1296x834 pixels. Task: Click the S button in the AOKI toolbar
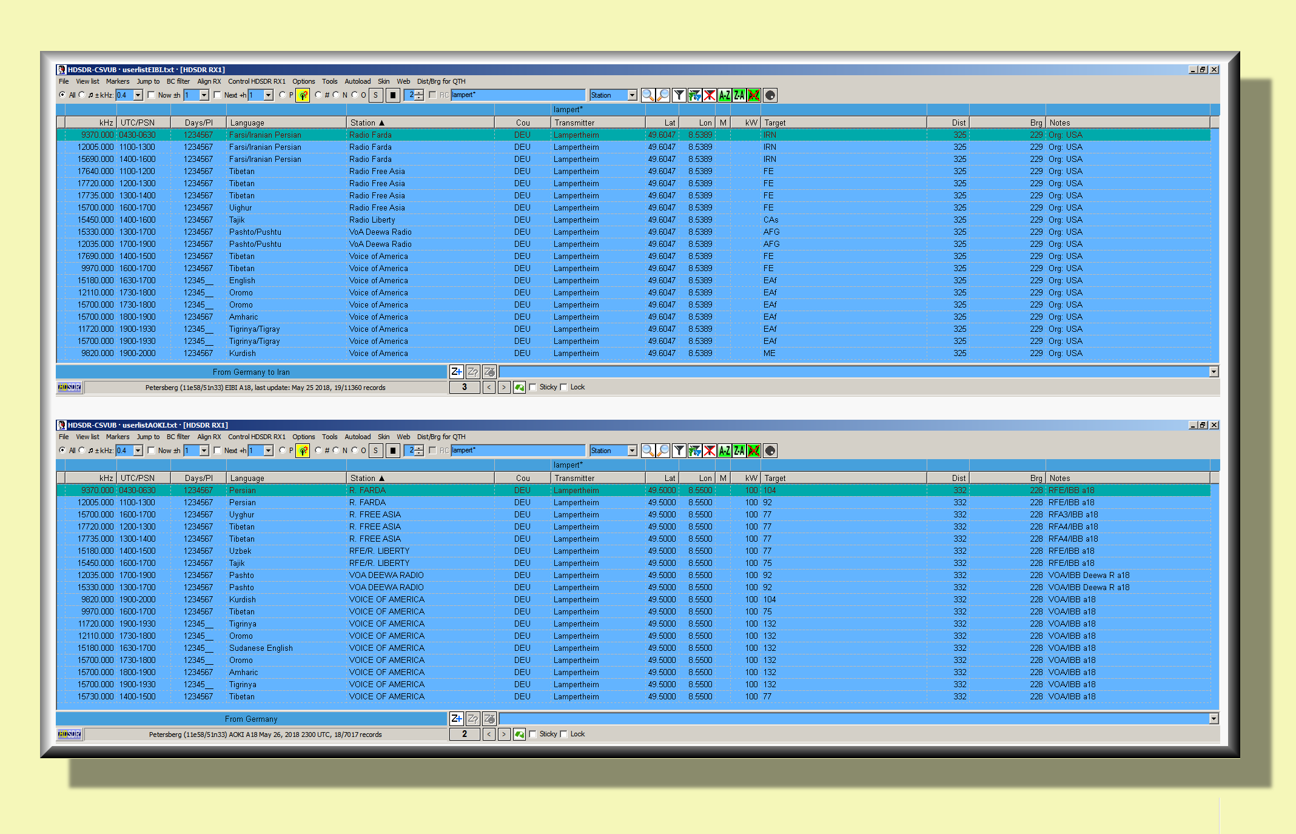point(376,451)
